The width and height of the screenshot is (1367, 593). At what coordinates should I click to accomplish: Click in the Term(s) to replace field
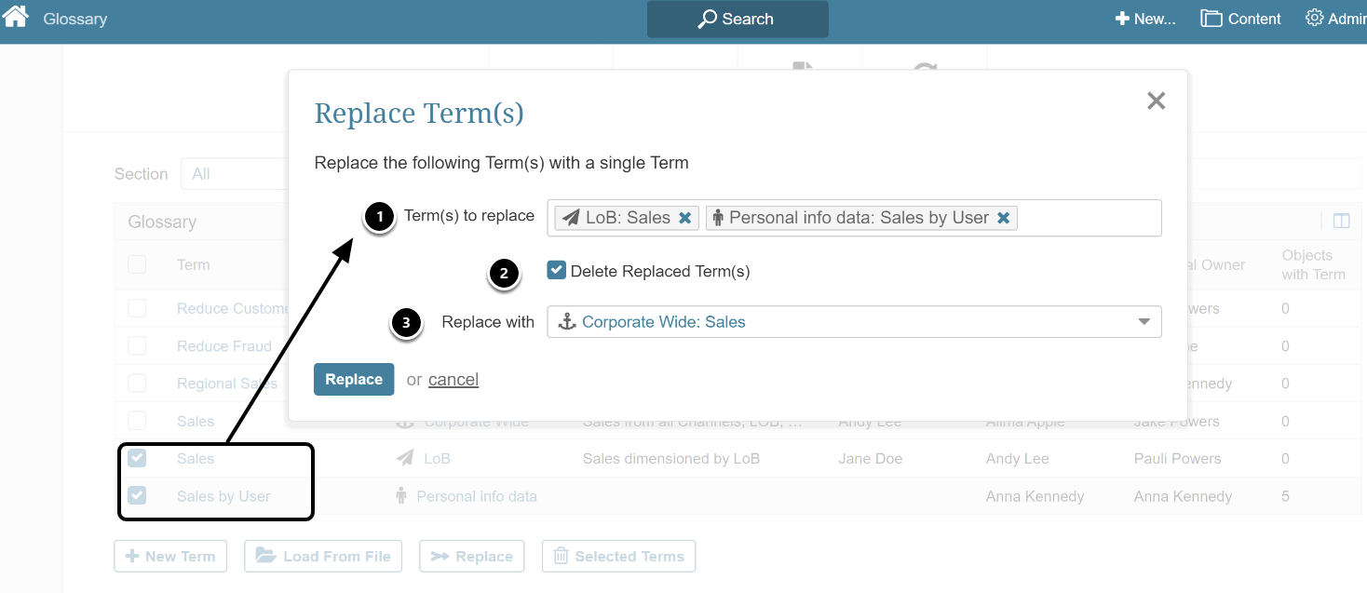(x=1088, y=218)
